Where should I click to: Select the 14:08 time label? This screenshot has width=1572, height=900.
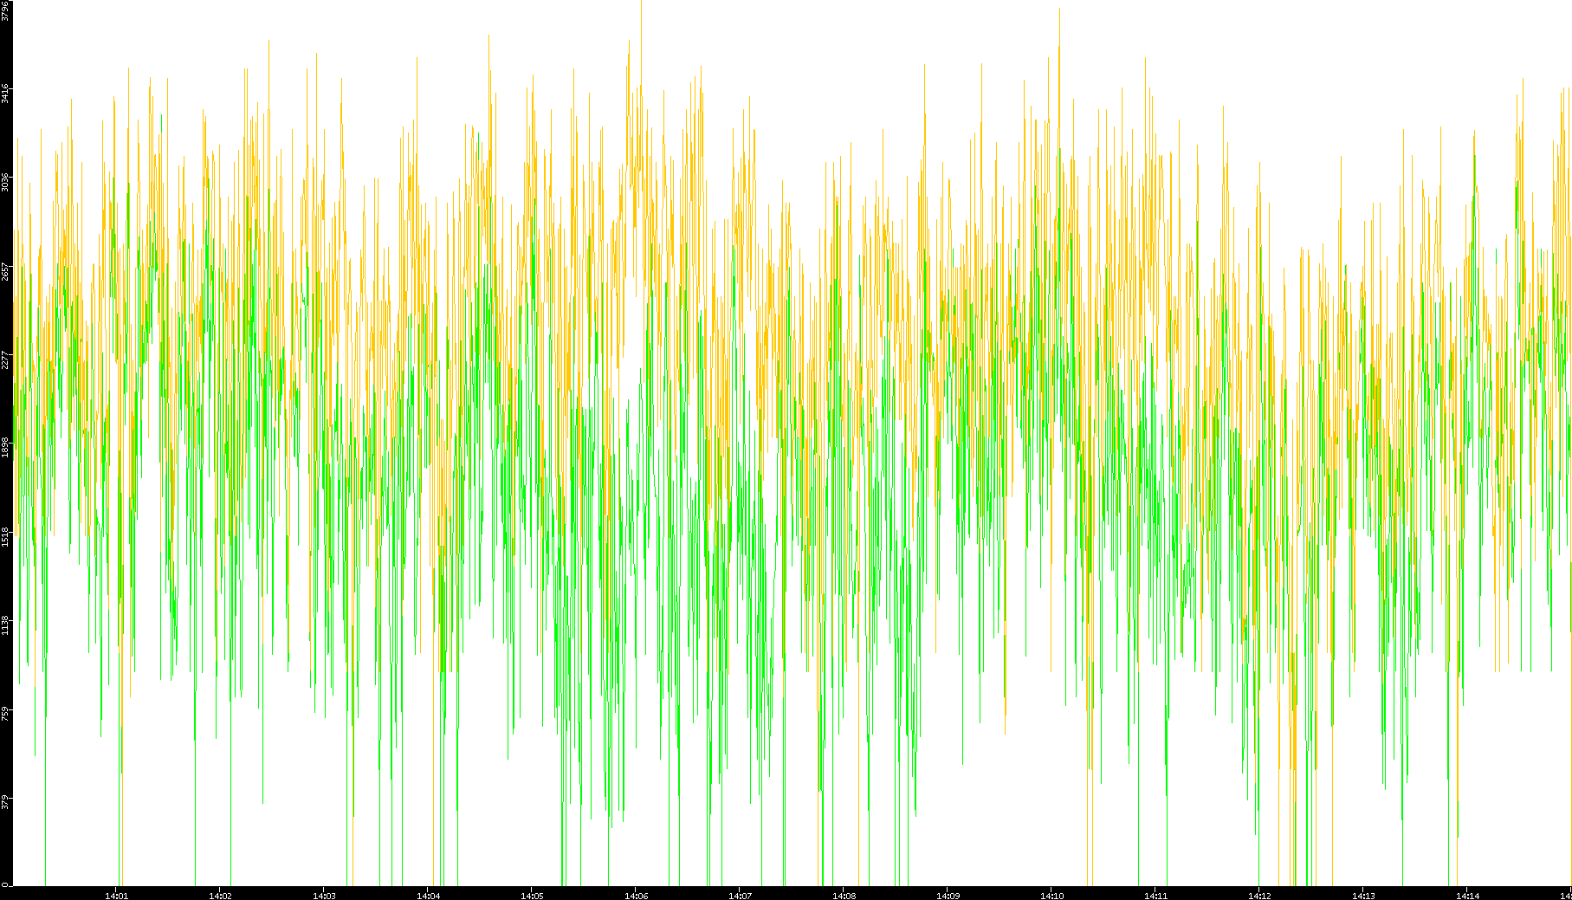[x=844, y=895]
